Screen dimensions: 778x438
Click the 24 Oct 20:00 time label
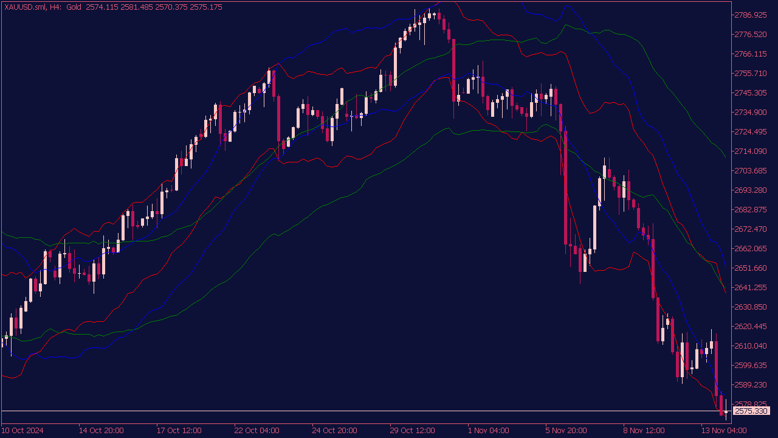pyautogui.click(x=334, y=430)
